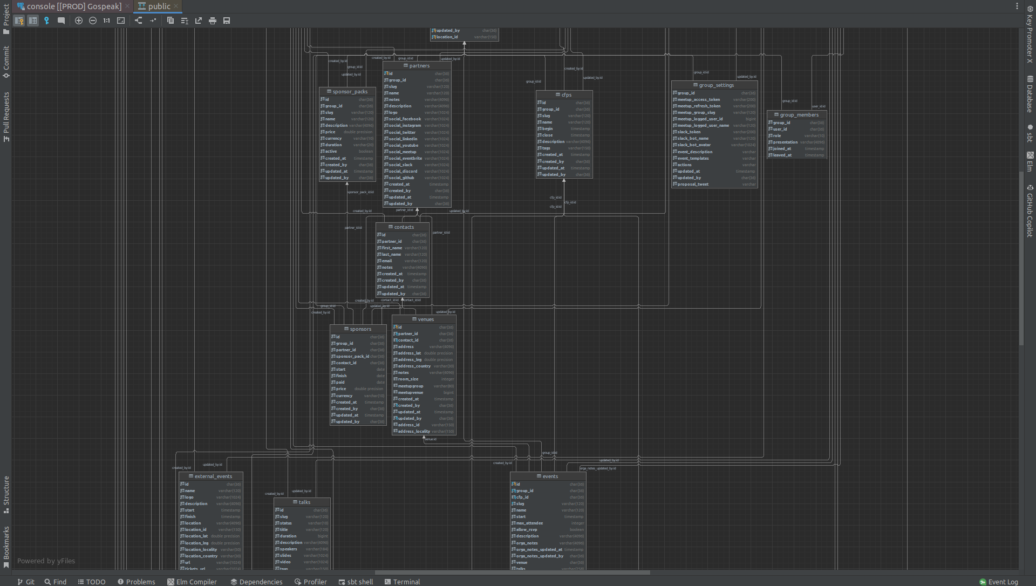Print the database diagram
Viewport: 1036px width, 586px height.
tap(213, 21)
